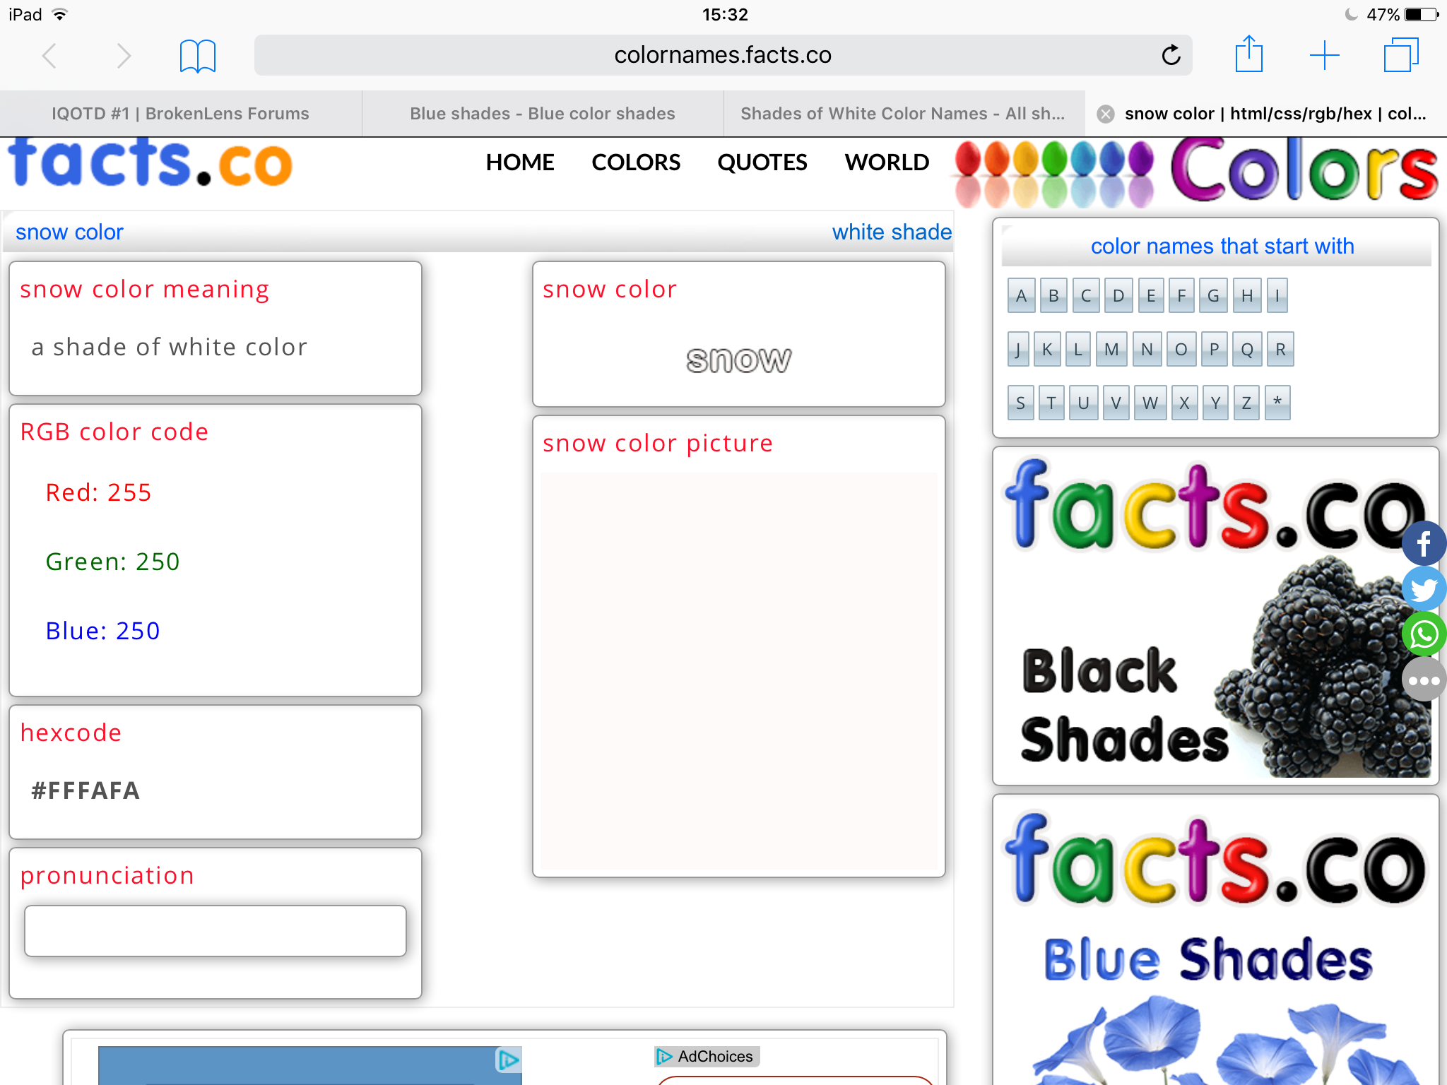Share page via Facebook icon

coord(1424,543)
